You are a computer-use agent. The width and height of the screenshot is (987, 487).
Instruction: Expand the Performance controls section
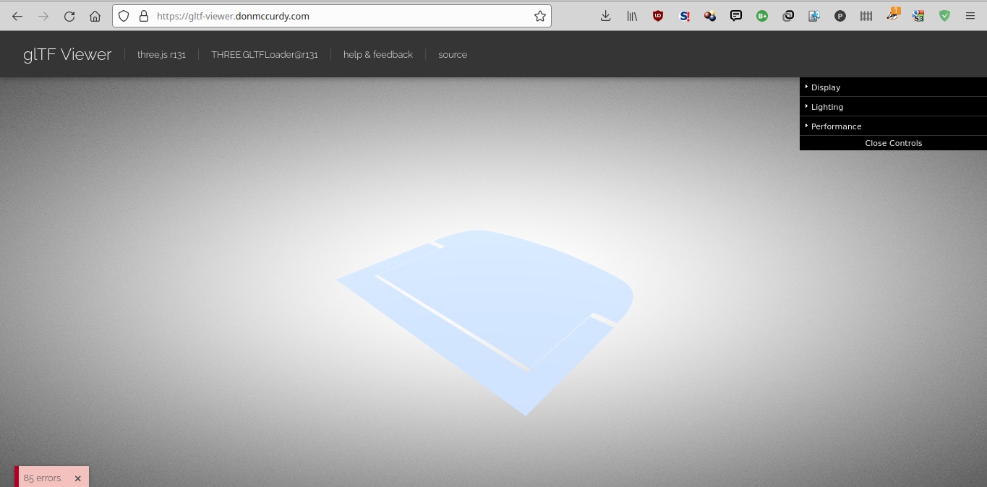pyautogui.click(x=836, y=126)
